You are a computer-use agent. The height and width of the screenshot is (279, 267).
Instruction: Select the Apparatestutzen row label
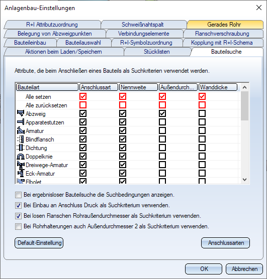tap(45, 122)
